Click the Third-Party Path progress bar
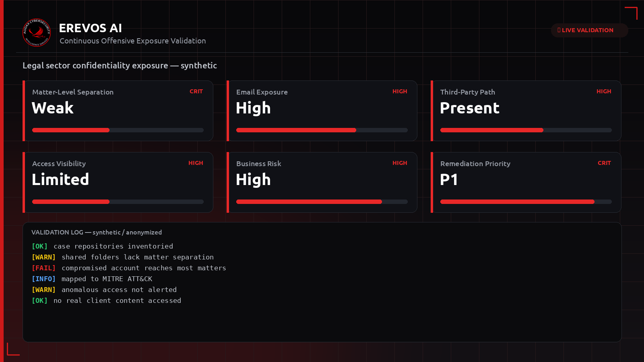This screenshot has width=644, height=362. click(526, 130)
